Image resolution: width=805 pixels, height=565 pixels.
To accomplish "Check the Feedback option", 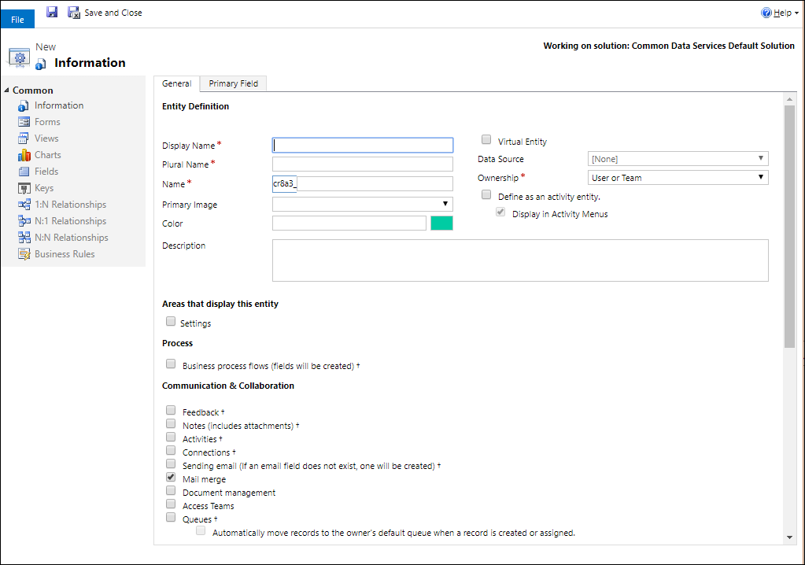I will 171,410.
